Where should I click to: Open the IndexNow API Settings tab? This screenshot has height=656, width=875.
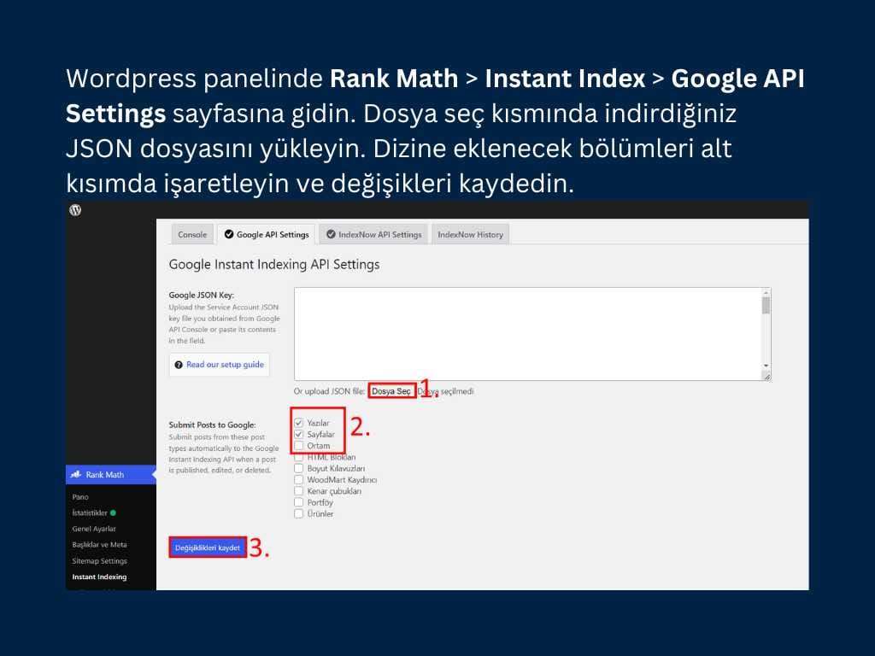(374, 234)
